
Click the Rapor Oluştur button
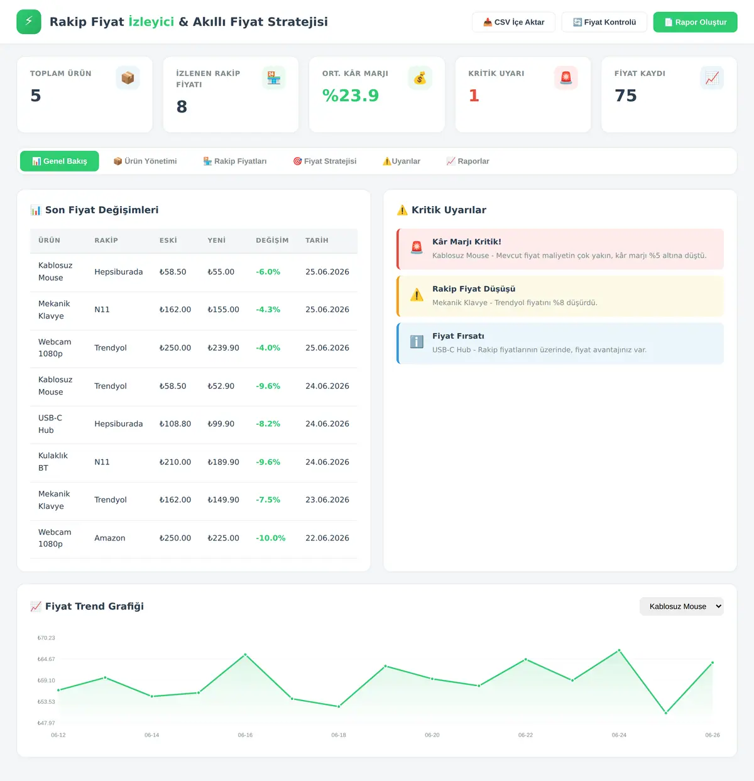(x=696, y=22)
